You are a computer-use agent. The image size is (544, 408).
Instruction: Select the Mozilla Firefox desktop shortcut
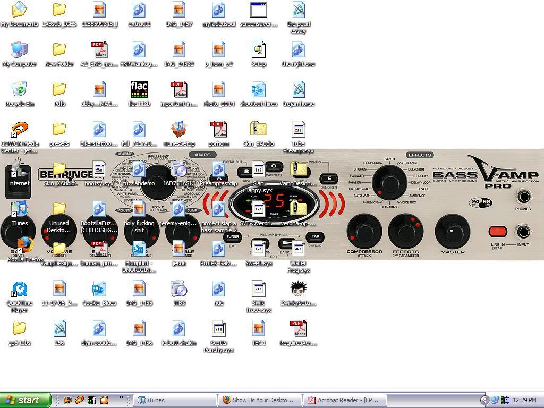click(25, 245)
